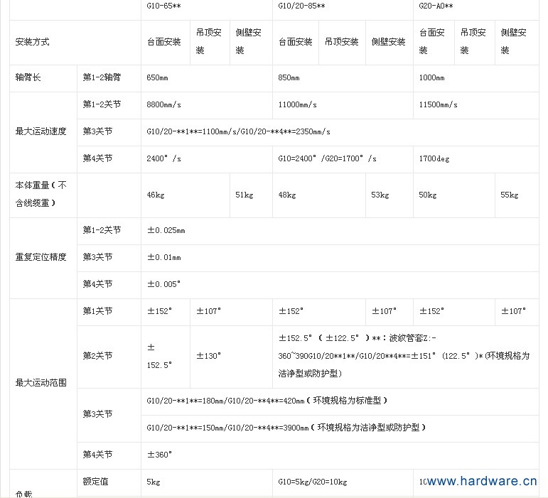
Task: Click the ±130° joint 2 range cell
Action: tap(209, 355)
